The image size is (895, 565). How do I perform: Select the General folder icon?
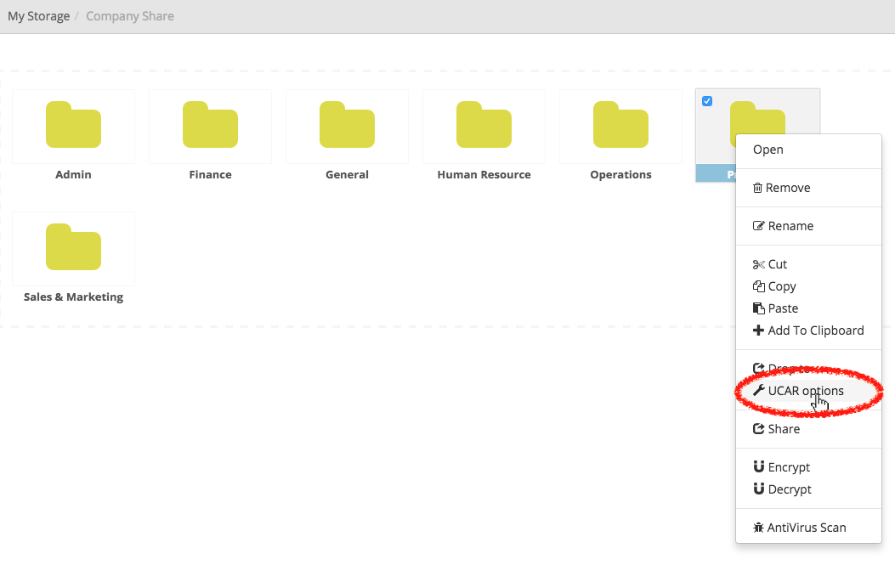(347, 126)
